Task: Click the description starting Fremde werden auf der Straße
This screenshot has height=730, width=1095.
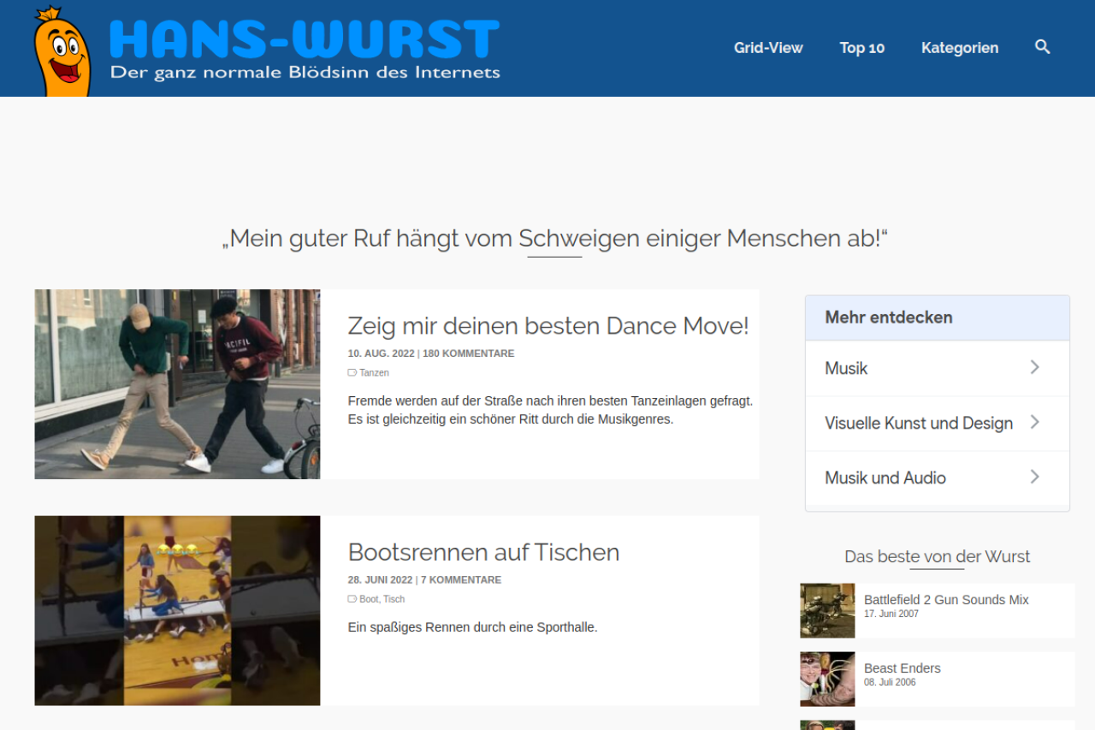Action: pos(550,410)
